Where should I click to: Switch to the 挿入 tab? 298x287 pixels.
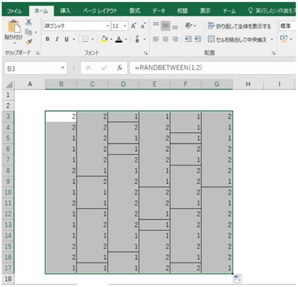tap(65, 11)
